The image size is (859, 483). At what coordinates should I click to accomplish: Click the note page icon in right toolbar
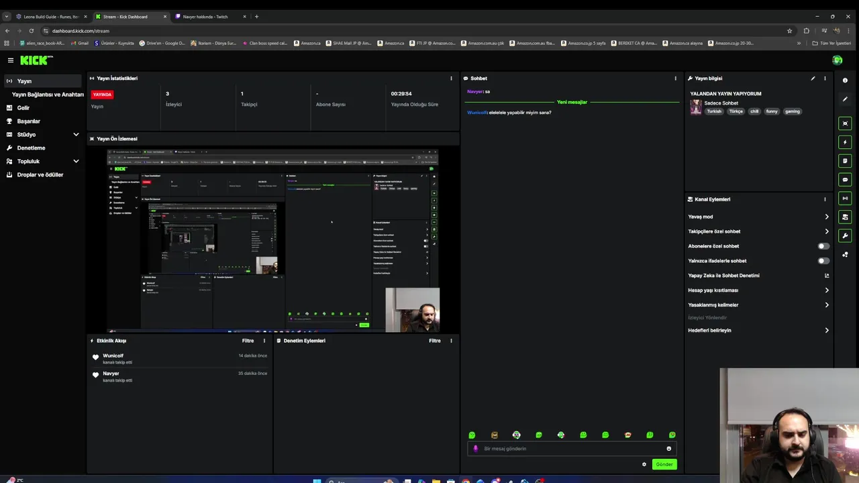coord(845,161)
